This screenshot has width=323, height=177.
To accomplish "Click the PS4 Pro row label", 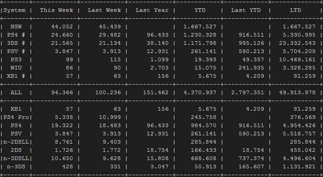I will coord(16,117).
